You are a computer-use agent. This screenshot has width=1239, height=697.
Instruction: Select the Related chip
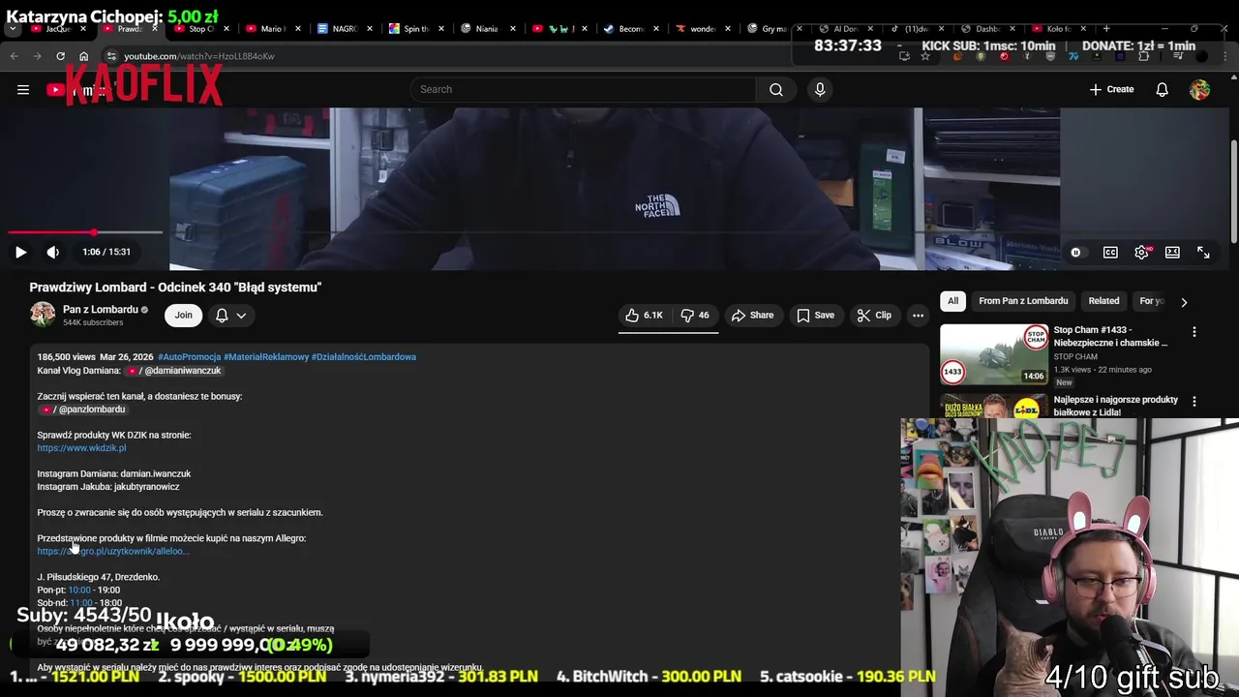(1103, 301)
